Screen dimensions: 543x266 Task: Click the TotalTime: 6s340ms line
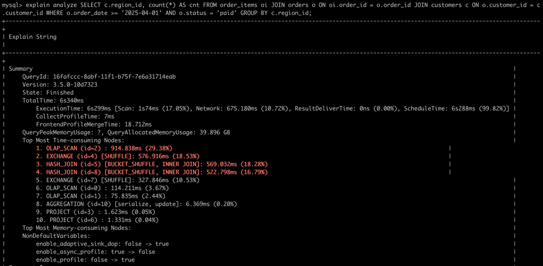[x=53, y=101]
